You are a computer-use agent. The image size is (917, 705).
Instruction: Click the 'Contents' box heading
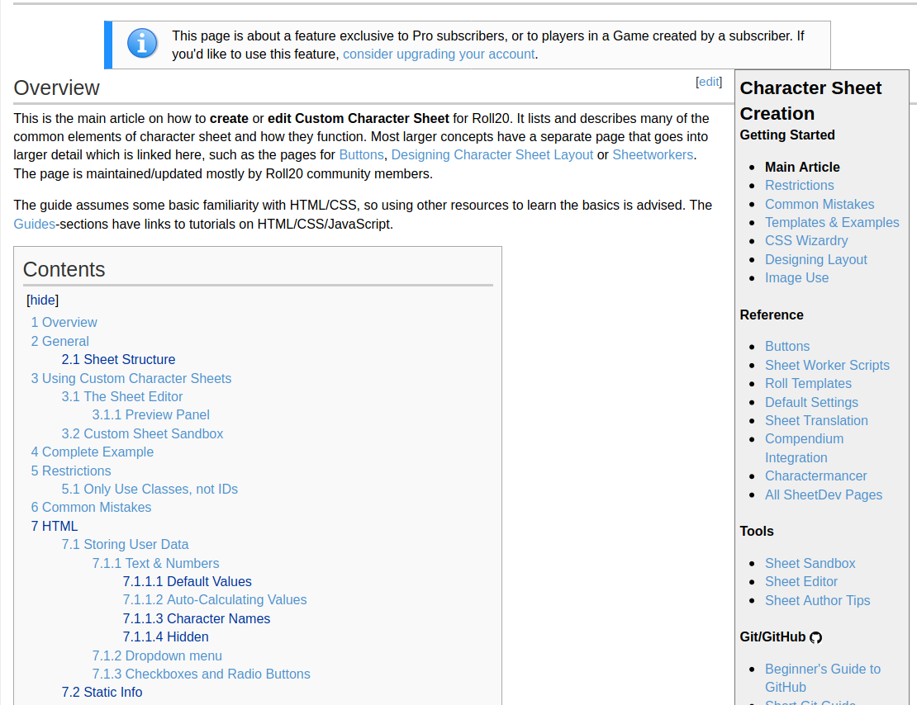point(64,269)
